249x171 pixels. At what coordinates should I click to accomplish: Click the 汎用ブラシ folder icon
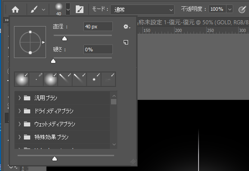pyautogui.click(x=27, y=98)
